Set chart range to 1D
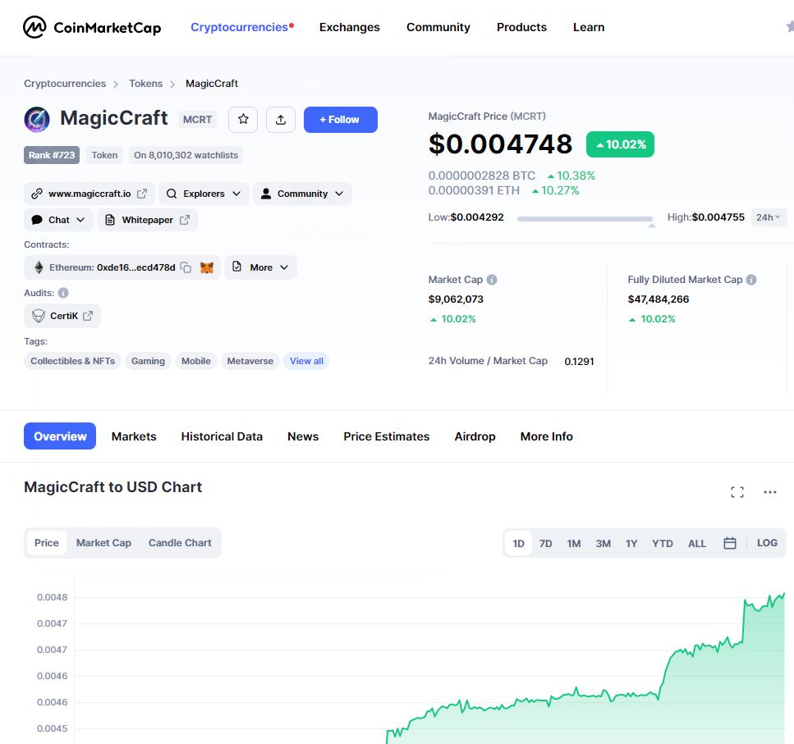 click(519, 544)
